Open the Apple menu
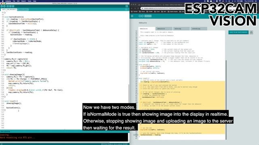This screenshot has width=259, height=145. pos(2,1)
